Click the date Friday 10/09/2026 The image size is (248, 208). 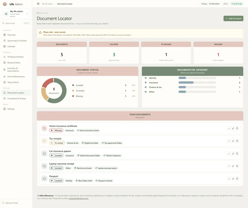210,4
